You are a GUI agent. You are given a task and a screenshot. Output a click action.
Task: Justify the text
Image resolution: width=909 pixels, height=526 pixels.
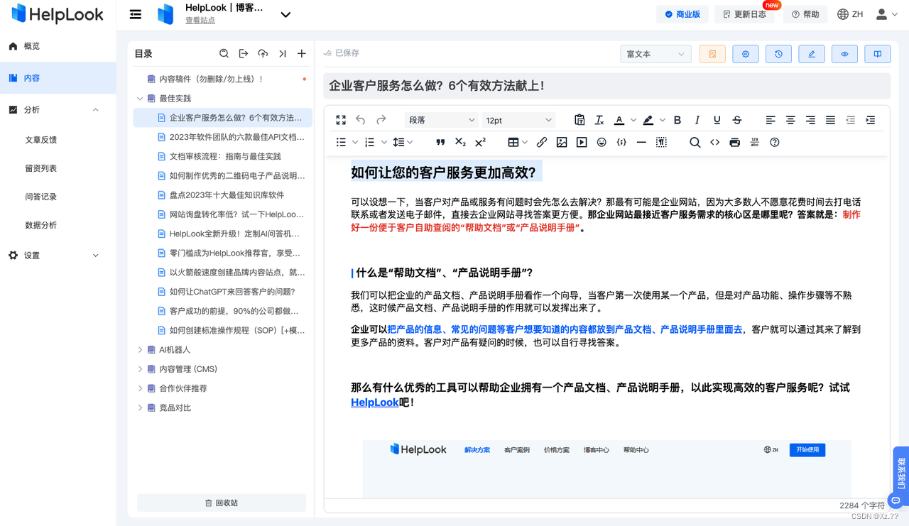[830, 120]
